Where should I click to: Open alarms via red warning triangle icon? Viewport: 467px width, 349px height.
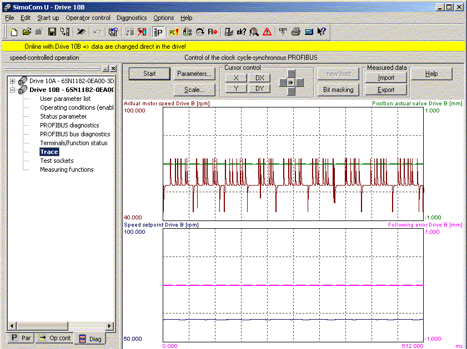click(267, 32)
